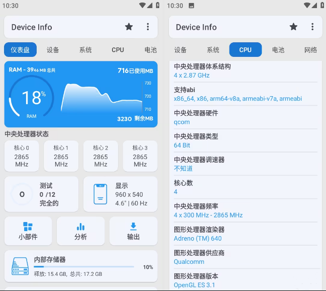
Task: Tap the 核心数 core count row
Action: [x=246, y=187]
